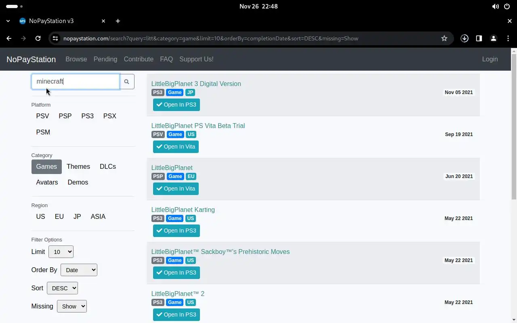Filter by PSV platform
Viewport: 517px width, 323px height.
pyautogui.click(x=42, y=116)
